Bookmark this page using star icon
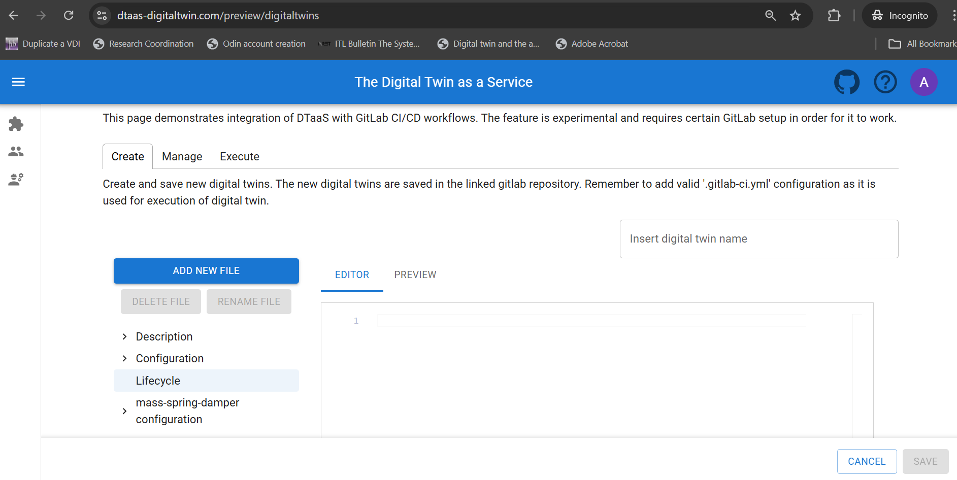 coord(795,16)
